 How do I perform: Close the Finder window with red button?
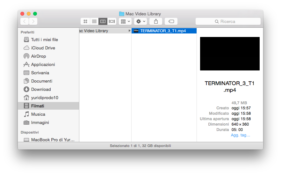tap(22, 14)
